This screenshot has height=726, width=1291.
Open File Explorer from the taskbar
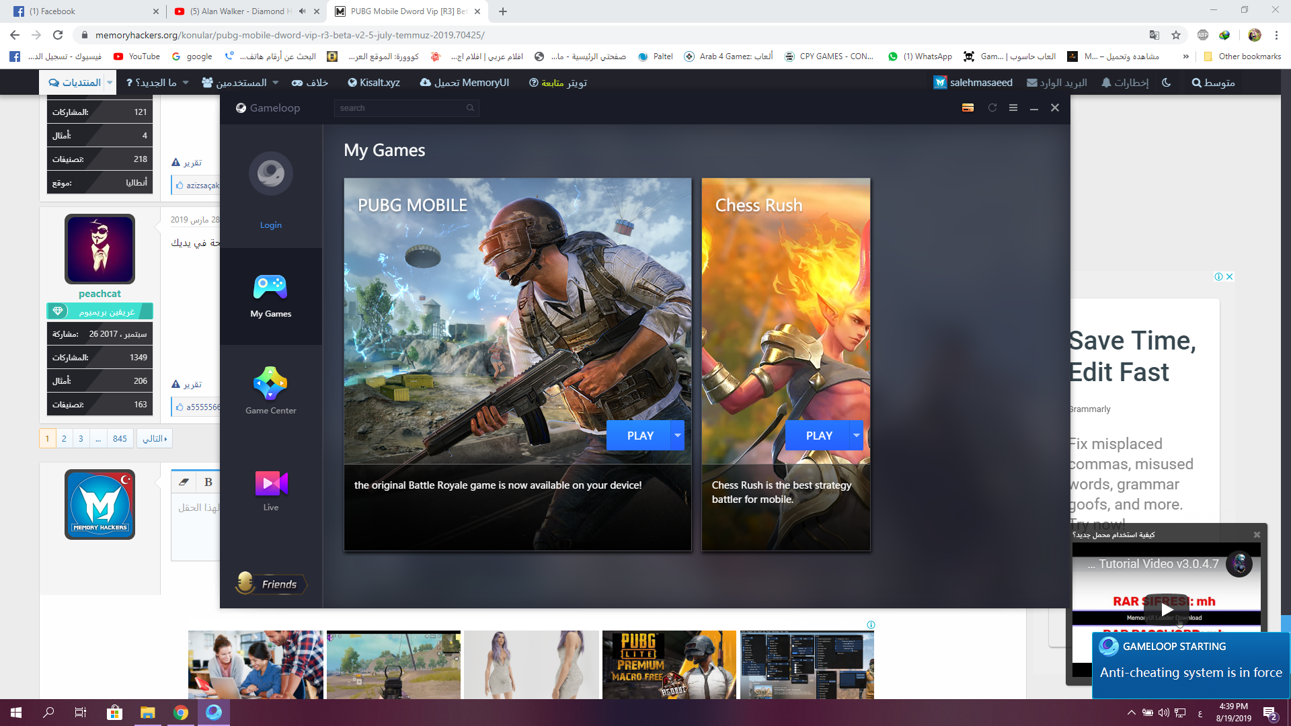147,713
